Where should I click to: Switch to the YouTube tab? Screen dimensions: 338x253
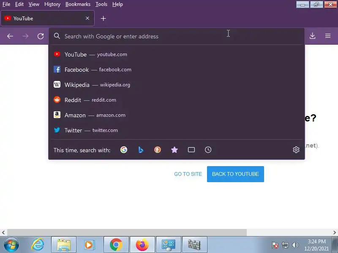[x=47, y=18]
